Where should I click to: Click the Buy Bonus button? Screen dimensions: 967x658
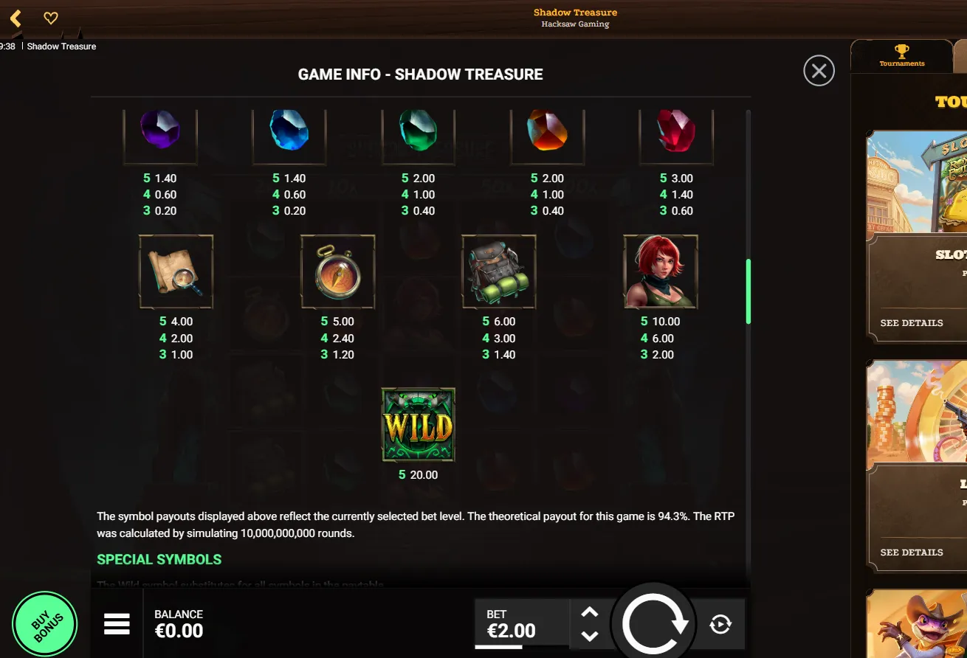pos(45,624)
